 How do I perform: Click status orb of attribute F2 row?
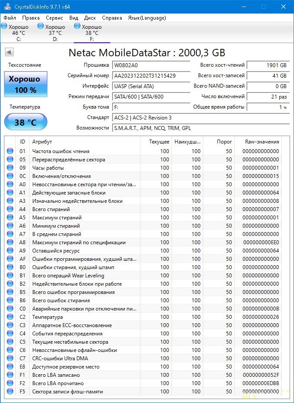10,383
